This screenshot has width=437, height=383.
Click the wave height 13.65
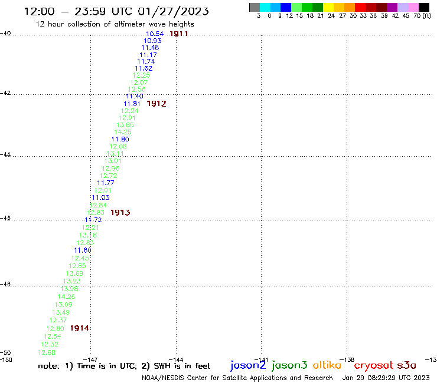[x=125, y=125]
